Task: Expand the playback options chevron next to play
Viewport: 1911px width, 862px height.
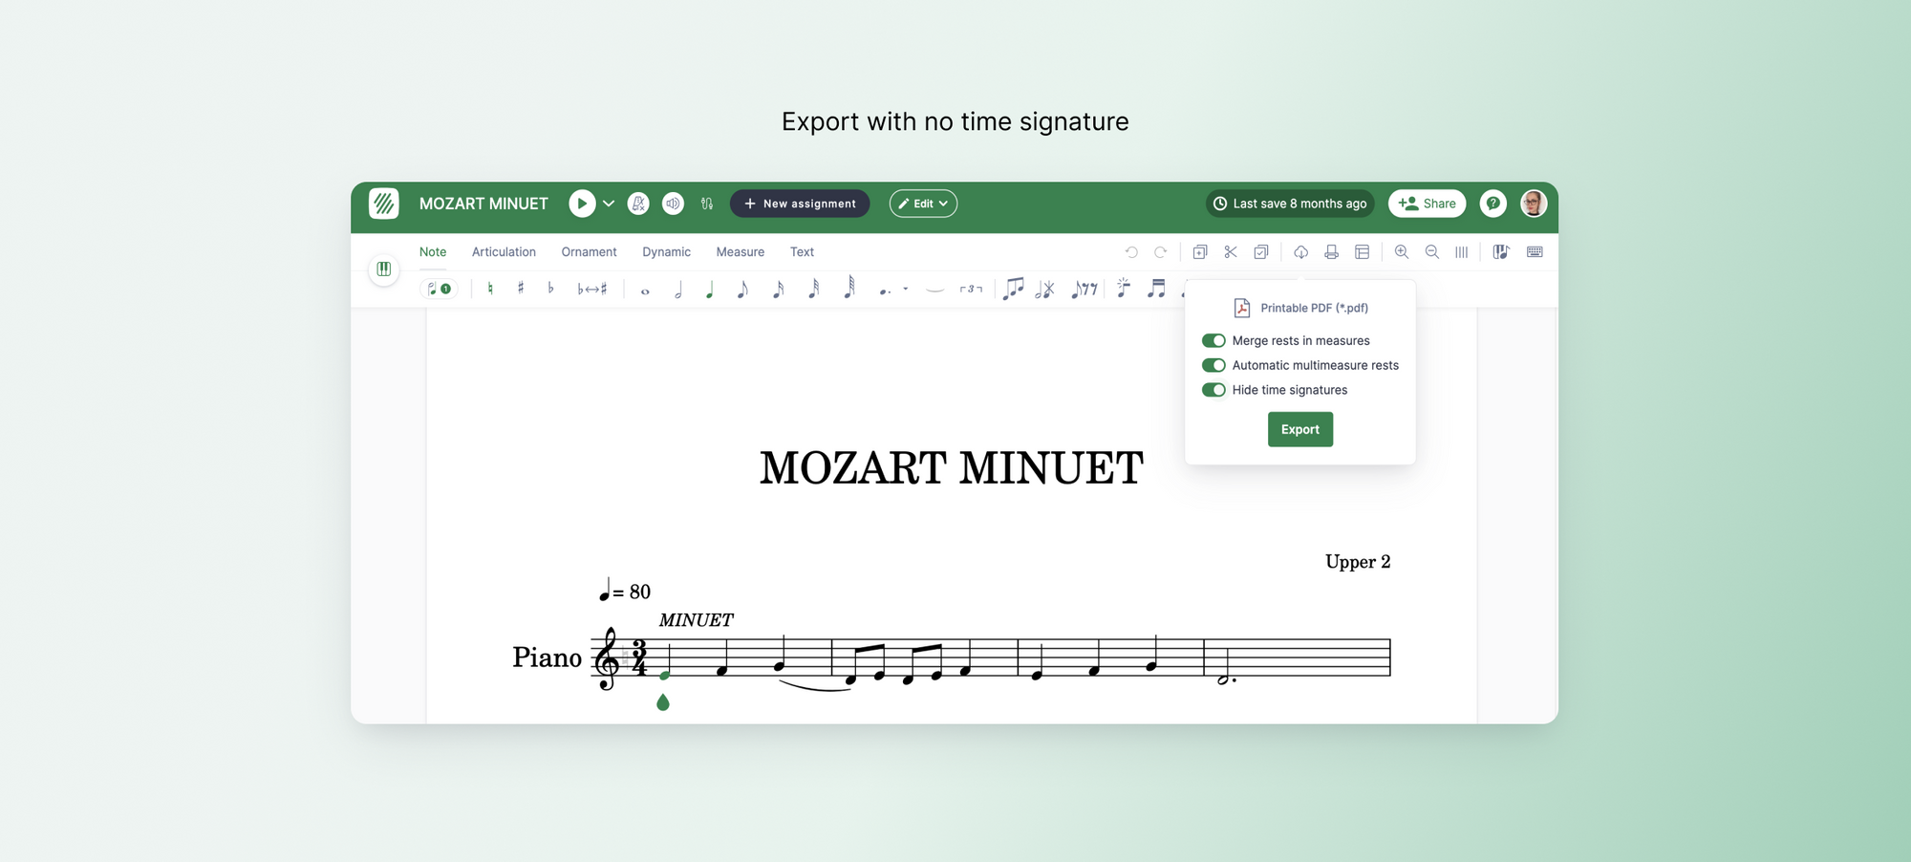Action: [609, 204]
